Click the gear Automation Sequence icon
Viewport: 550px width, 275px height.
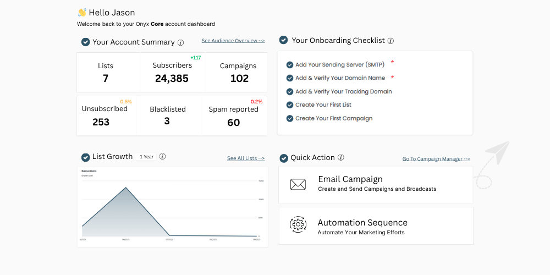pos(298,224)
